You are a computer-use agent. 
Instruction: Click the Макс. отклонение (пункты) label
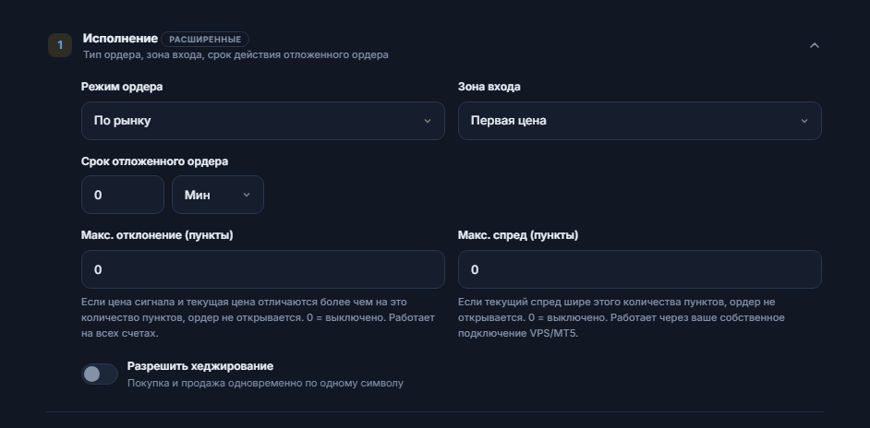click(157, 235)
